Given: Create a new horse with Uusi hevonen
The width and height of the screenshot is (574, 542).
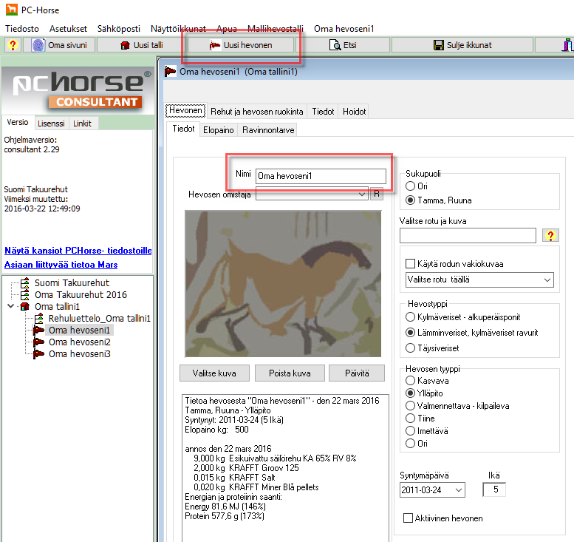Looking at the screenshot, I should [x=241, y=45].
